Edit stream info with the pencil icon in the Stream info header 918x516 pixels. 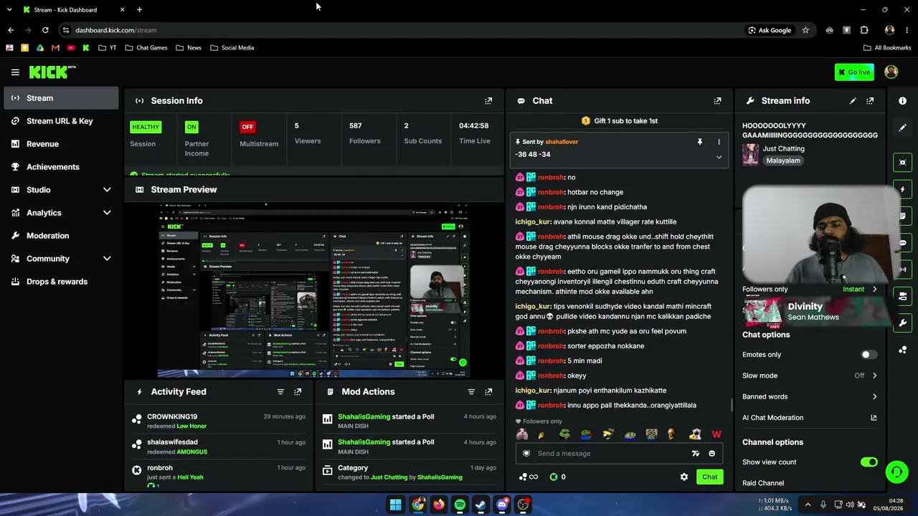point(853,101)
